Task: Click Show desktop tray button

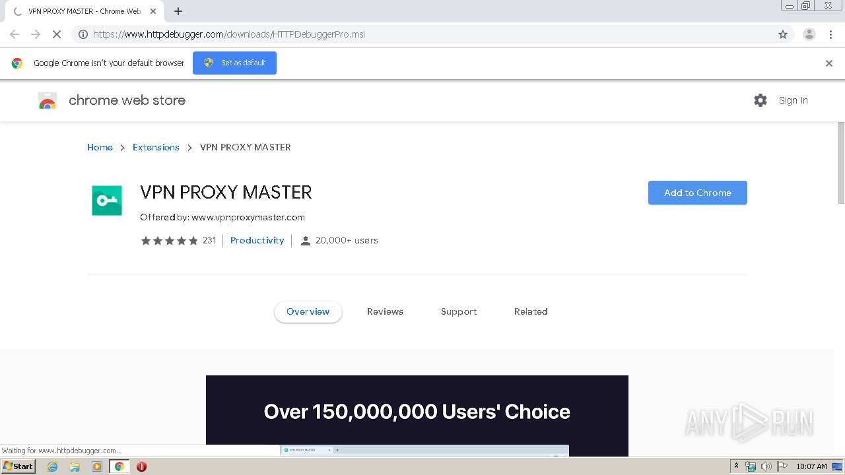Action: pyautogui.click(x=838, y=466)
